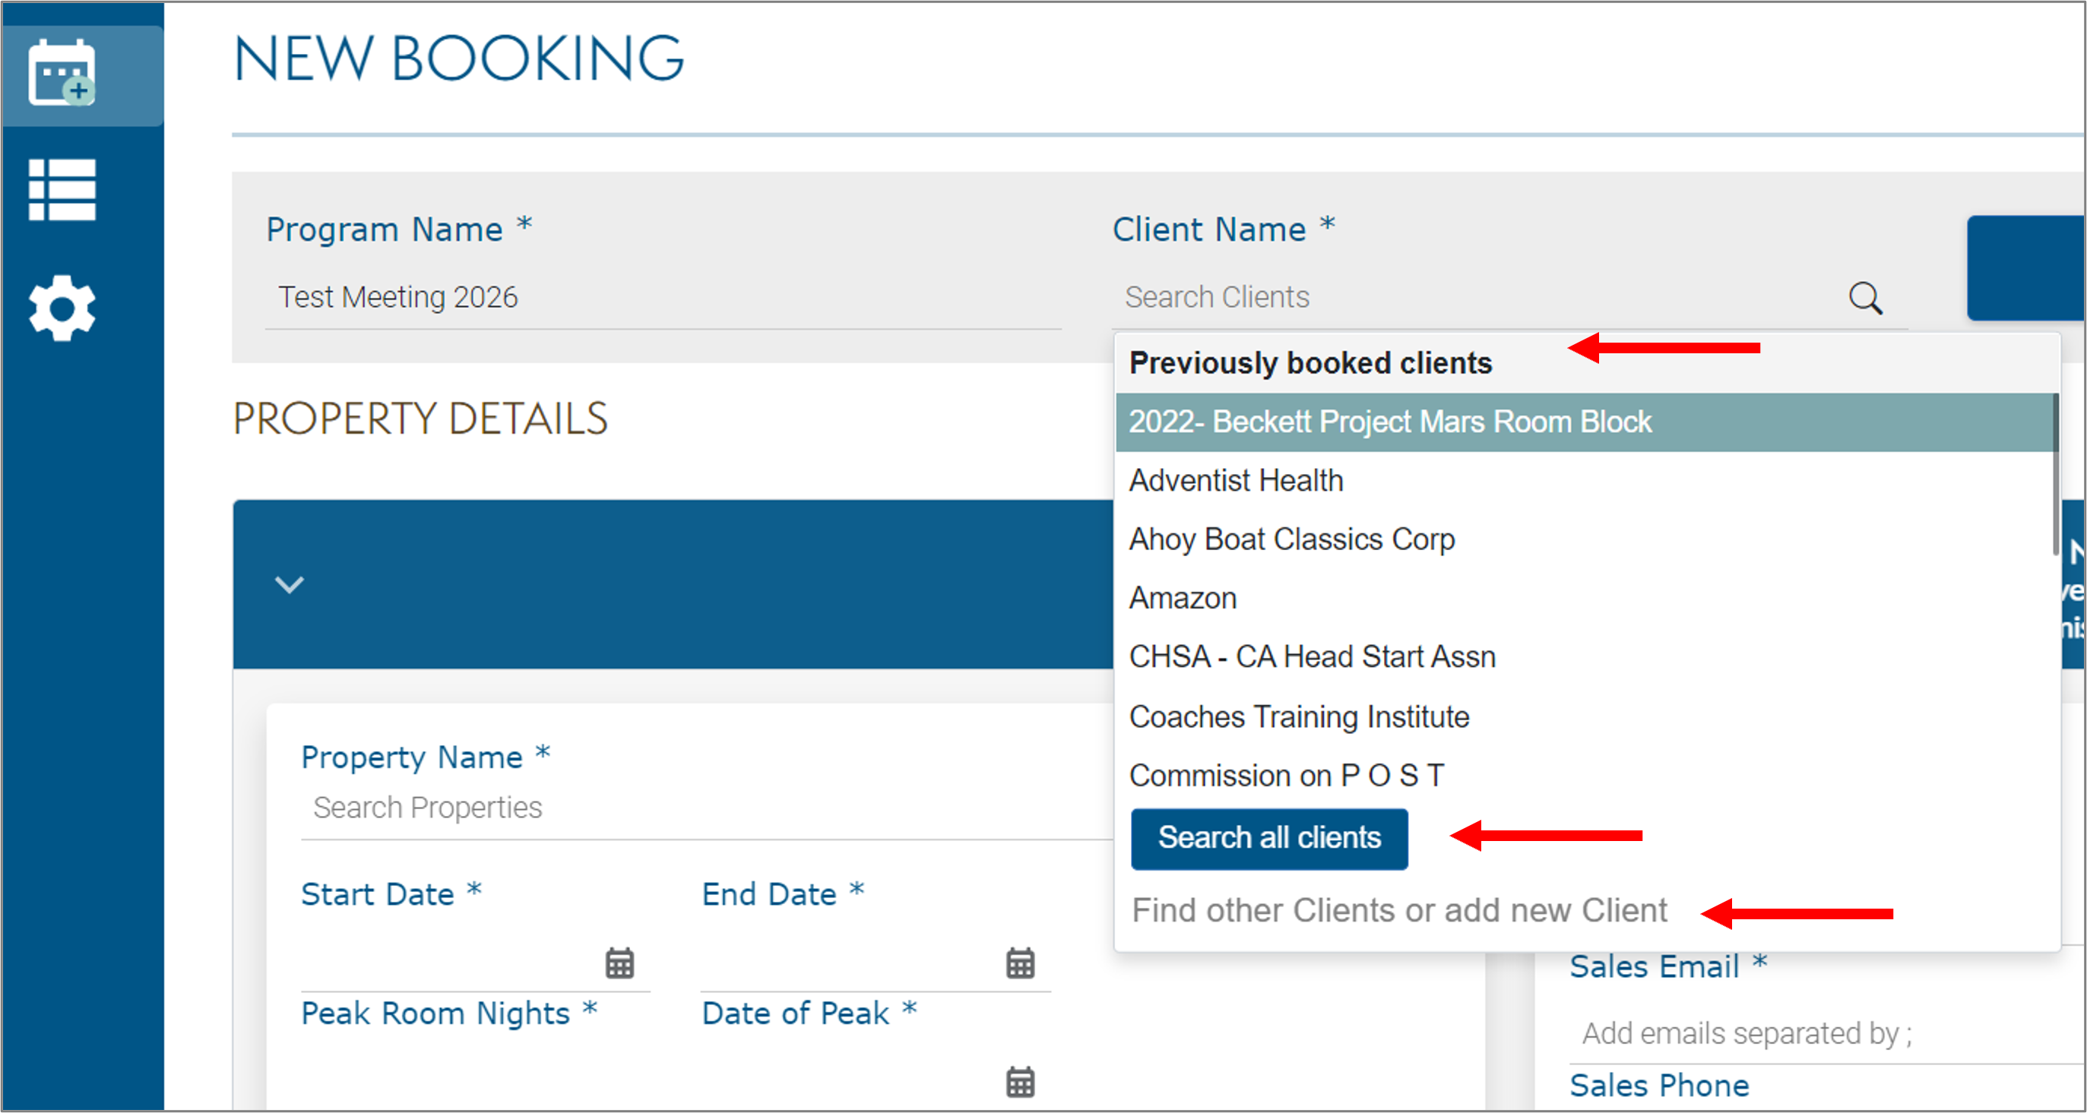Click the search magnifier in Client Name field
The width and height of the screenshot is (2087, 1113).
pos(1865,299)
